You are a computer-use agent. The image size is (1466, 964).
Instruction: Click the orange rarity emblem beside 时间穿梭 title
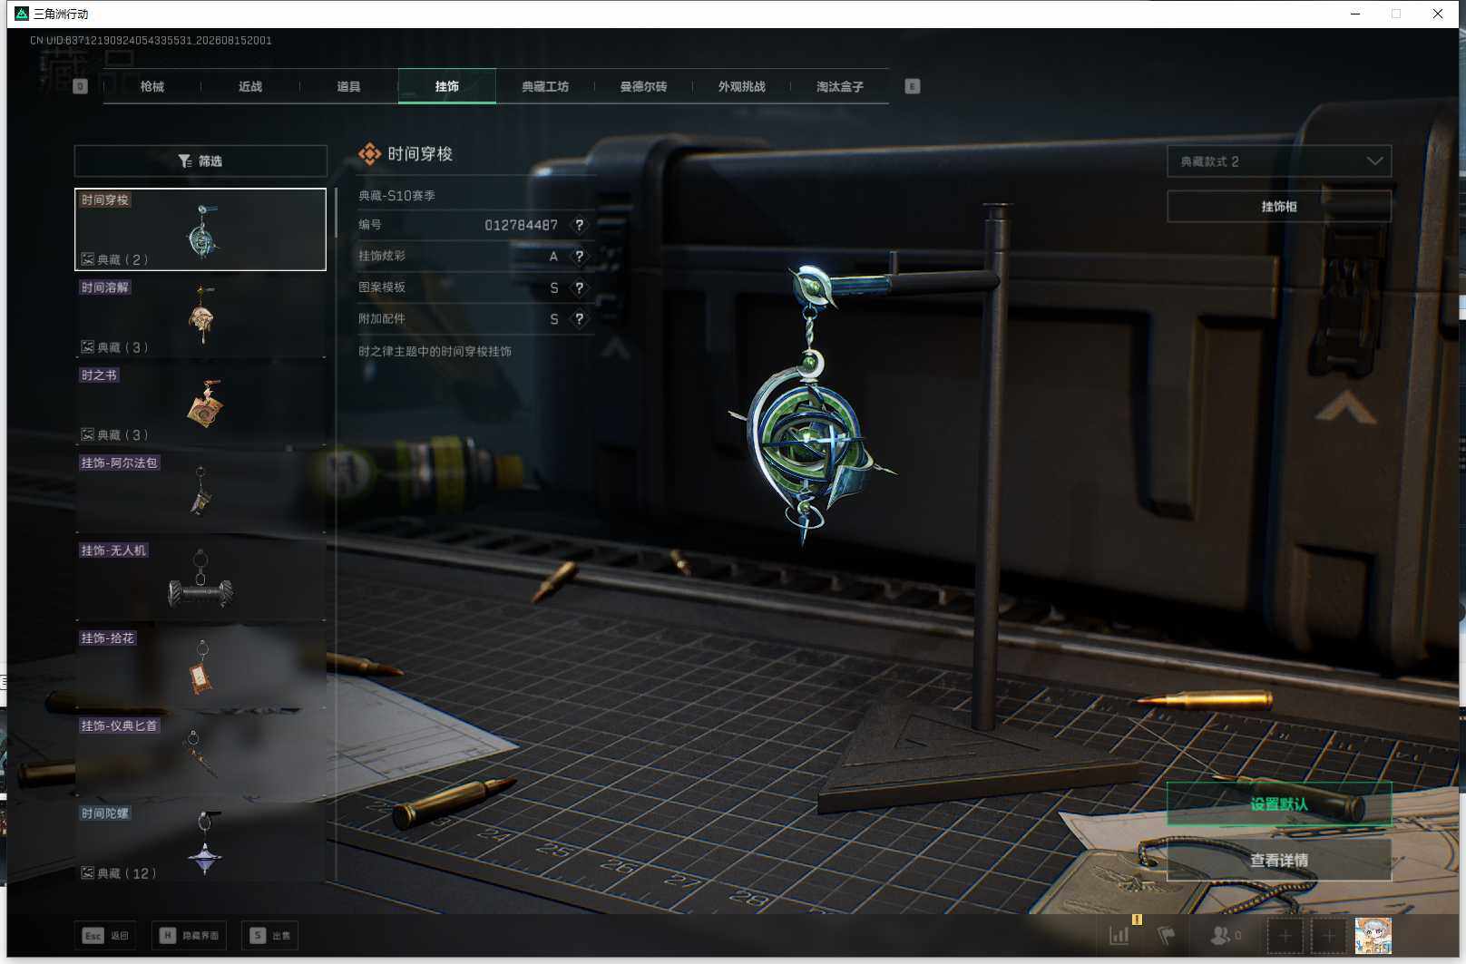369,154
